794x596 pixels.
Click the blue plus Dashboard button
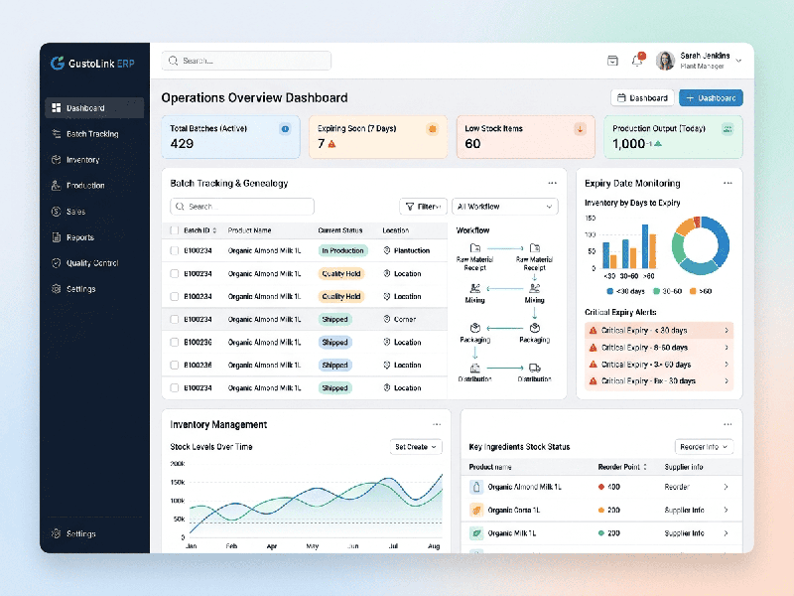pyautogui.click(x=711, y=97)
